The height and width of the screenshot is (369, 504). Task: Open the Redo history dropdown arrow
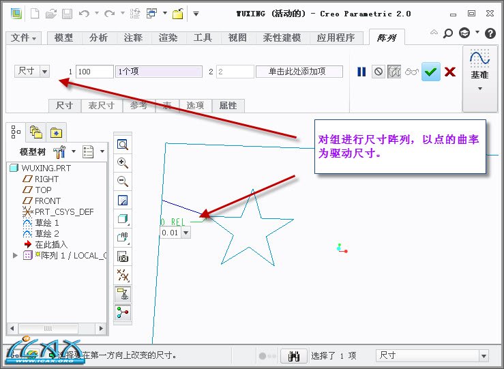[x=123, y=13]
